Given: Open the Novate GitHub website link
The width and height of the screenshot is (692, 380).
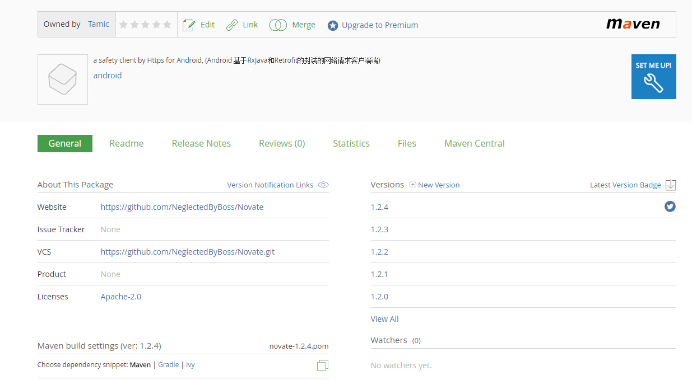Looking at the screenshot, I should tap(182, 207).
